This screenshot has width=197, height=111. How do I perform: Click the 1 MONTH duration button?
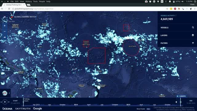[x=181, y=96]
